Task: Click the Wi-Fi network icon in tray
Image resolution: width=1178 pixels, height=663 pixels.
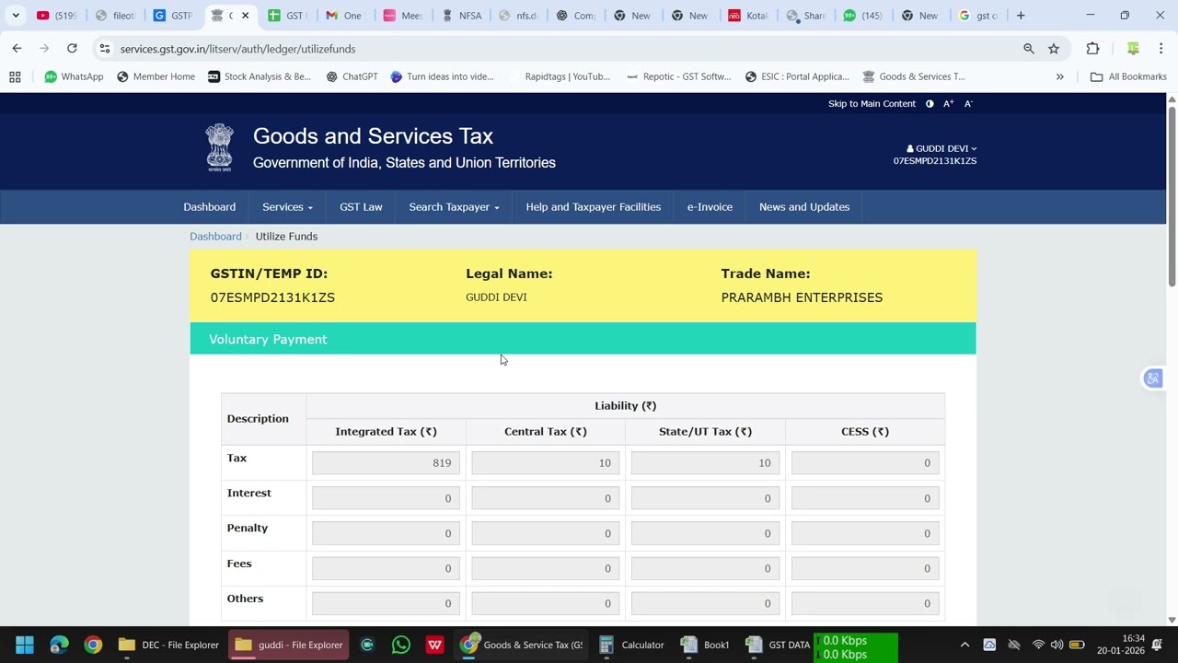Action: click(1038, 645)
